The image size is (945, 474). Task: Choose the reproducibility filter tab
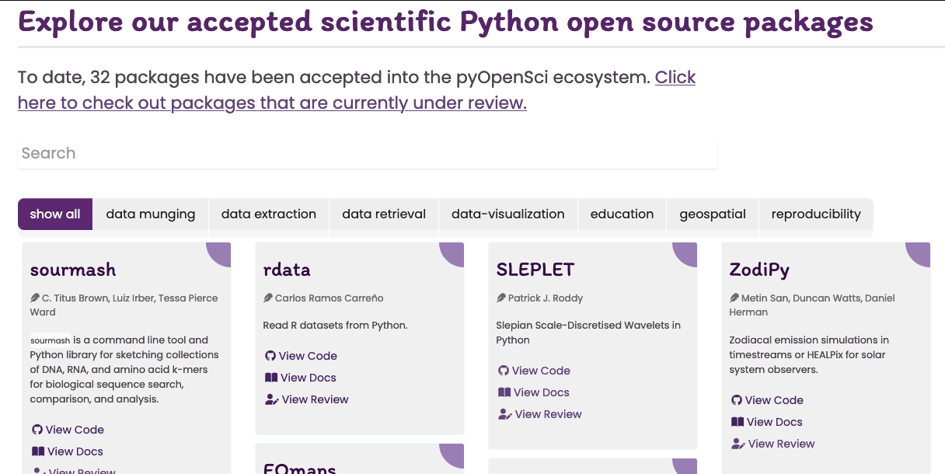click(x=816, y=214)
